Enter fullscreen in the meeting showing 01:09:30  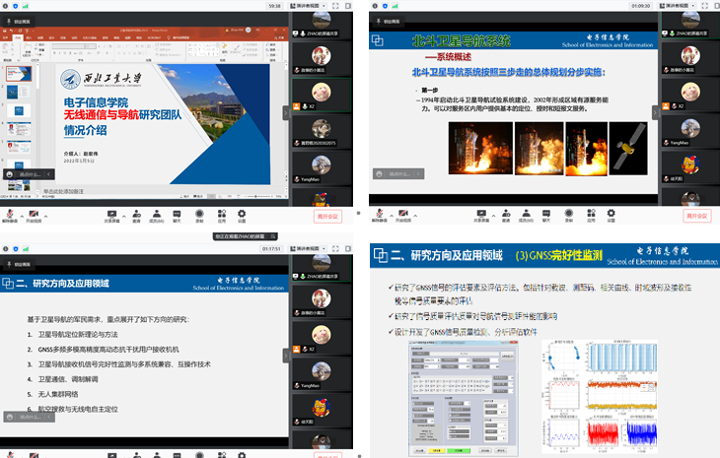(706, 5)
